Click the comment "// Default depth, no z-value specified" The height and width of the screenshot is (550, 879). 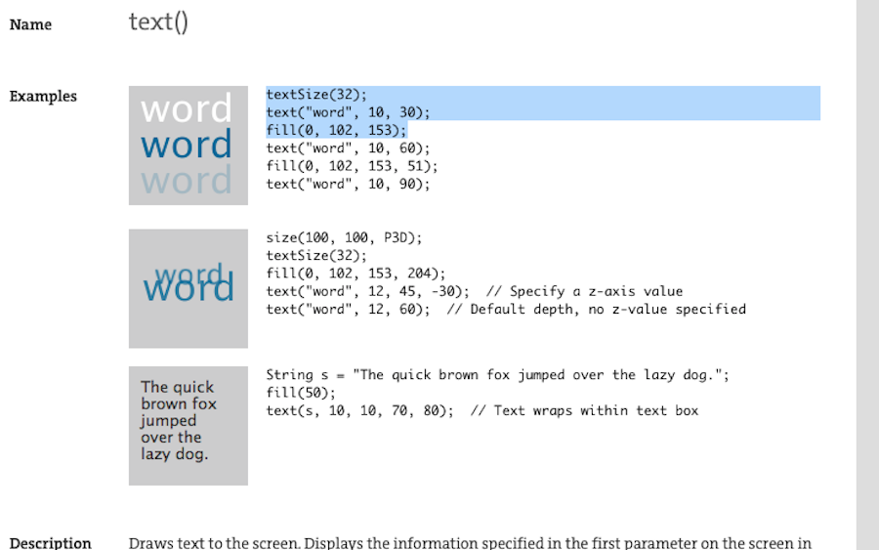pyautogui.click(x=597, y=309)
